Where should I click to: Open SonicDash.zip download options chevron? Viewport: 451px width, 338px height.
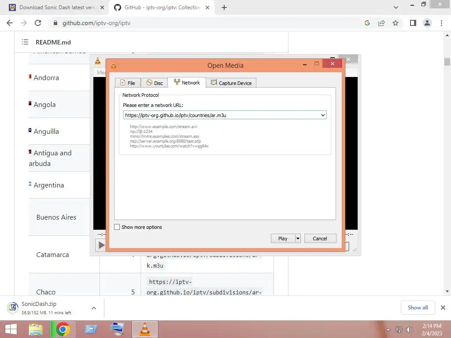point(93,308)
